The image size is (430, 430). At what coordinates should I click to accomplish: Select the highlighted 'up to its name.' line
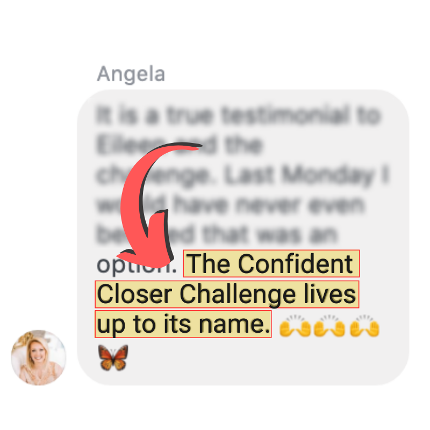(183, 324)
